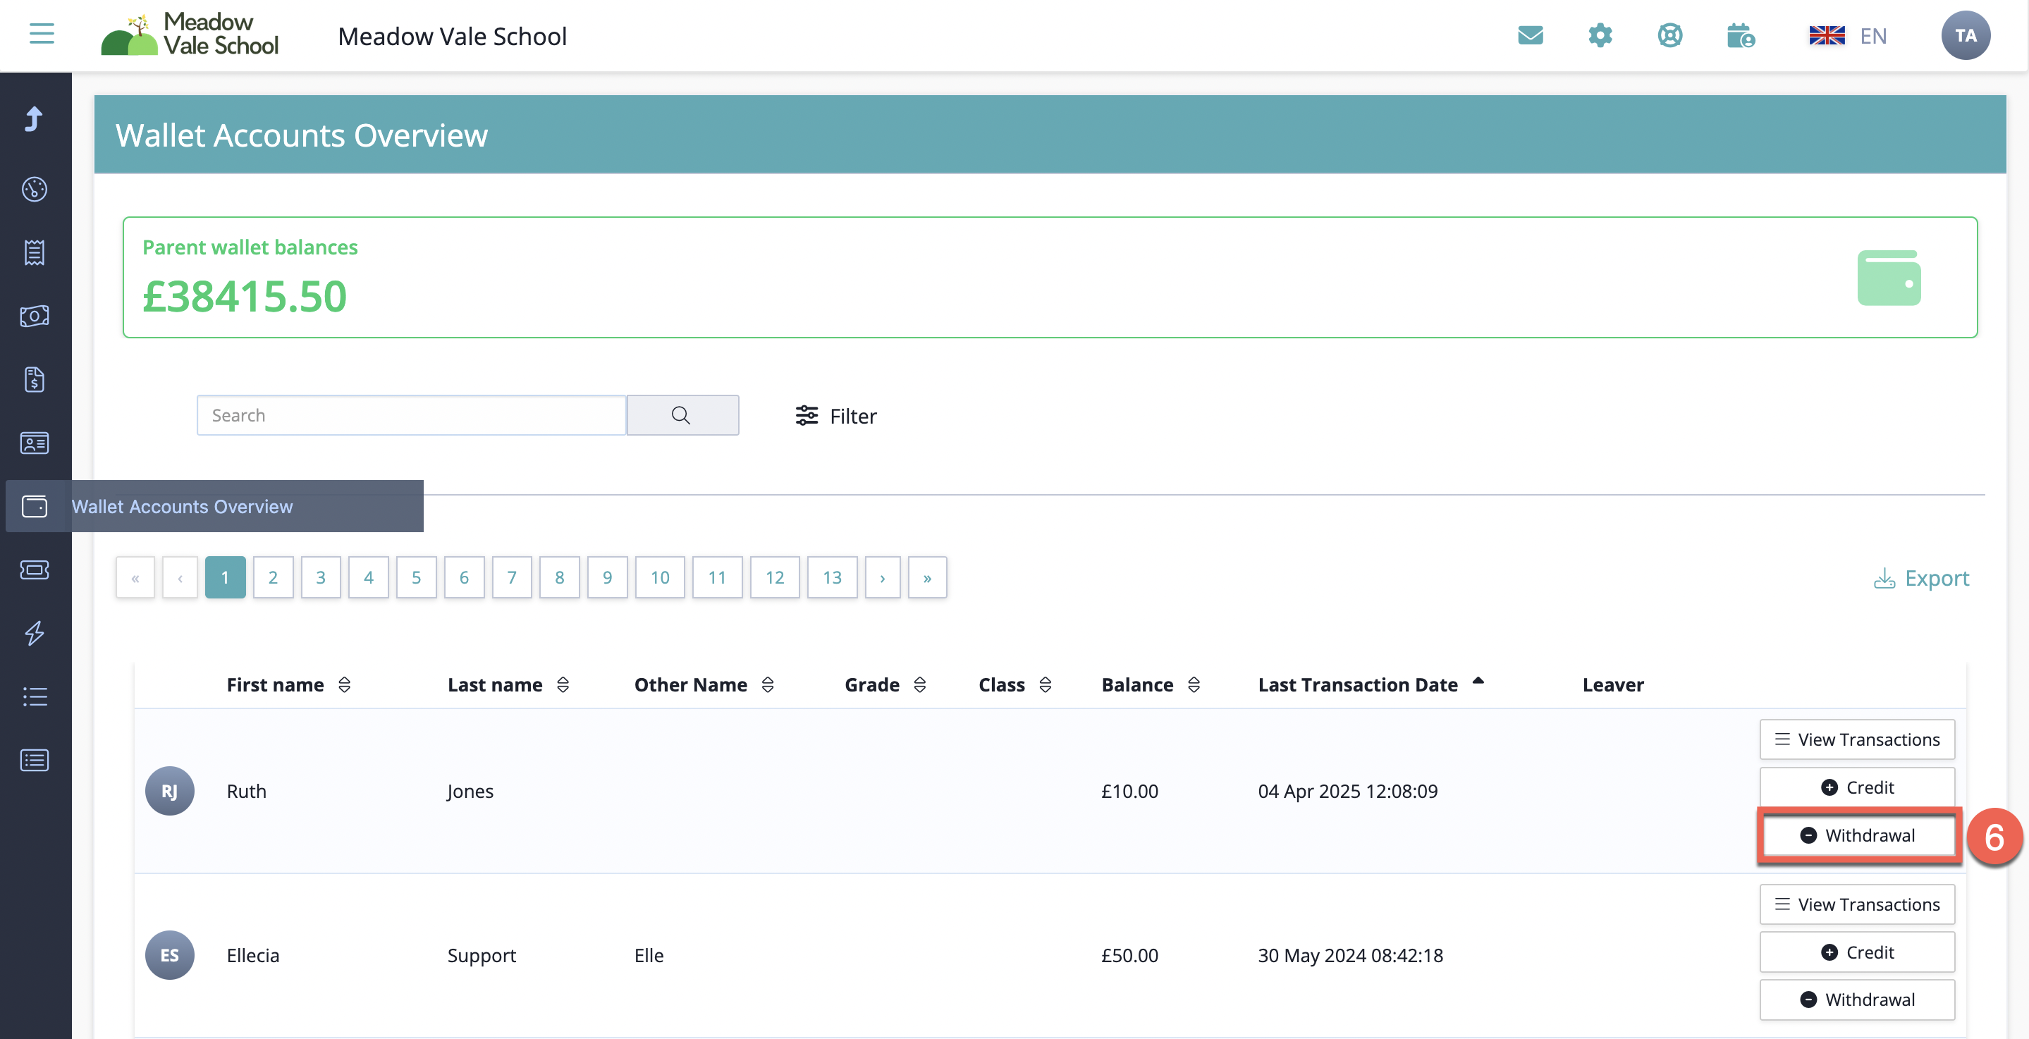Go to page 5
The image size is (2029, 1039).
(x=416, y=577)
